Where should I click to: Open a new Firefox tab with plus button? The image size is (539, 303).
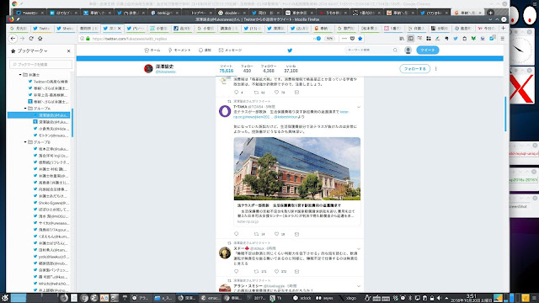coord(503,28)
